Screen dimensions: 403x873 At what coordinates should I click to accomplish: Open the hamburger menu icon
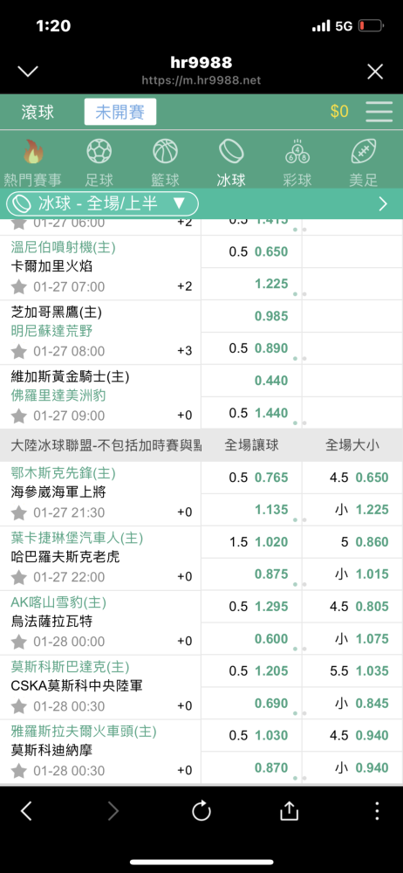[379, 112]
